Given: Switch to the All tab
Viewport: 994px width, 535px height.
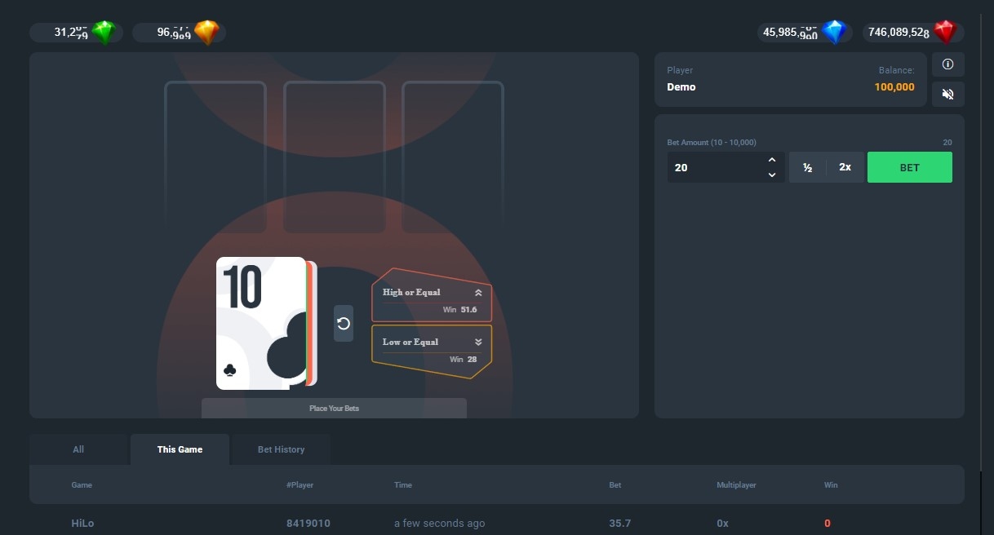Looking at the screenshot, I should click(78, 449).
